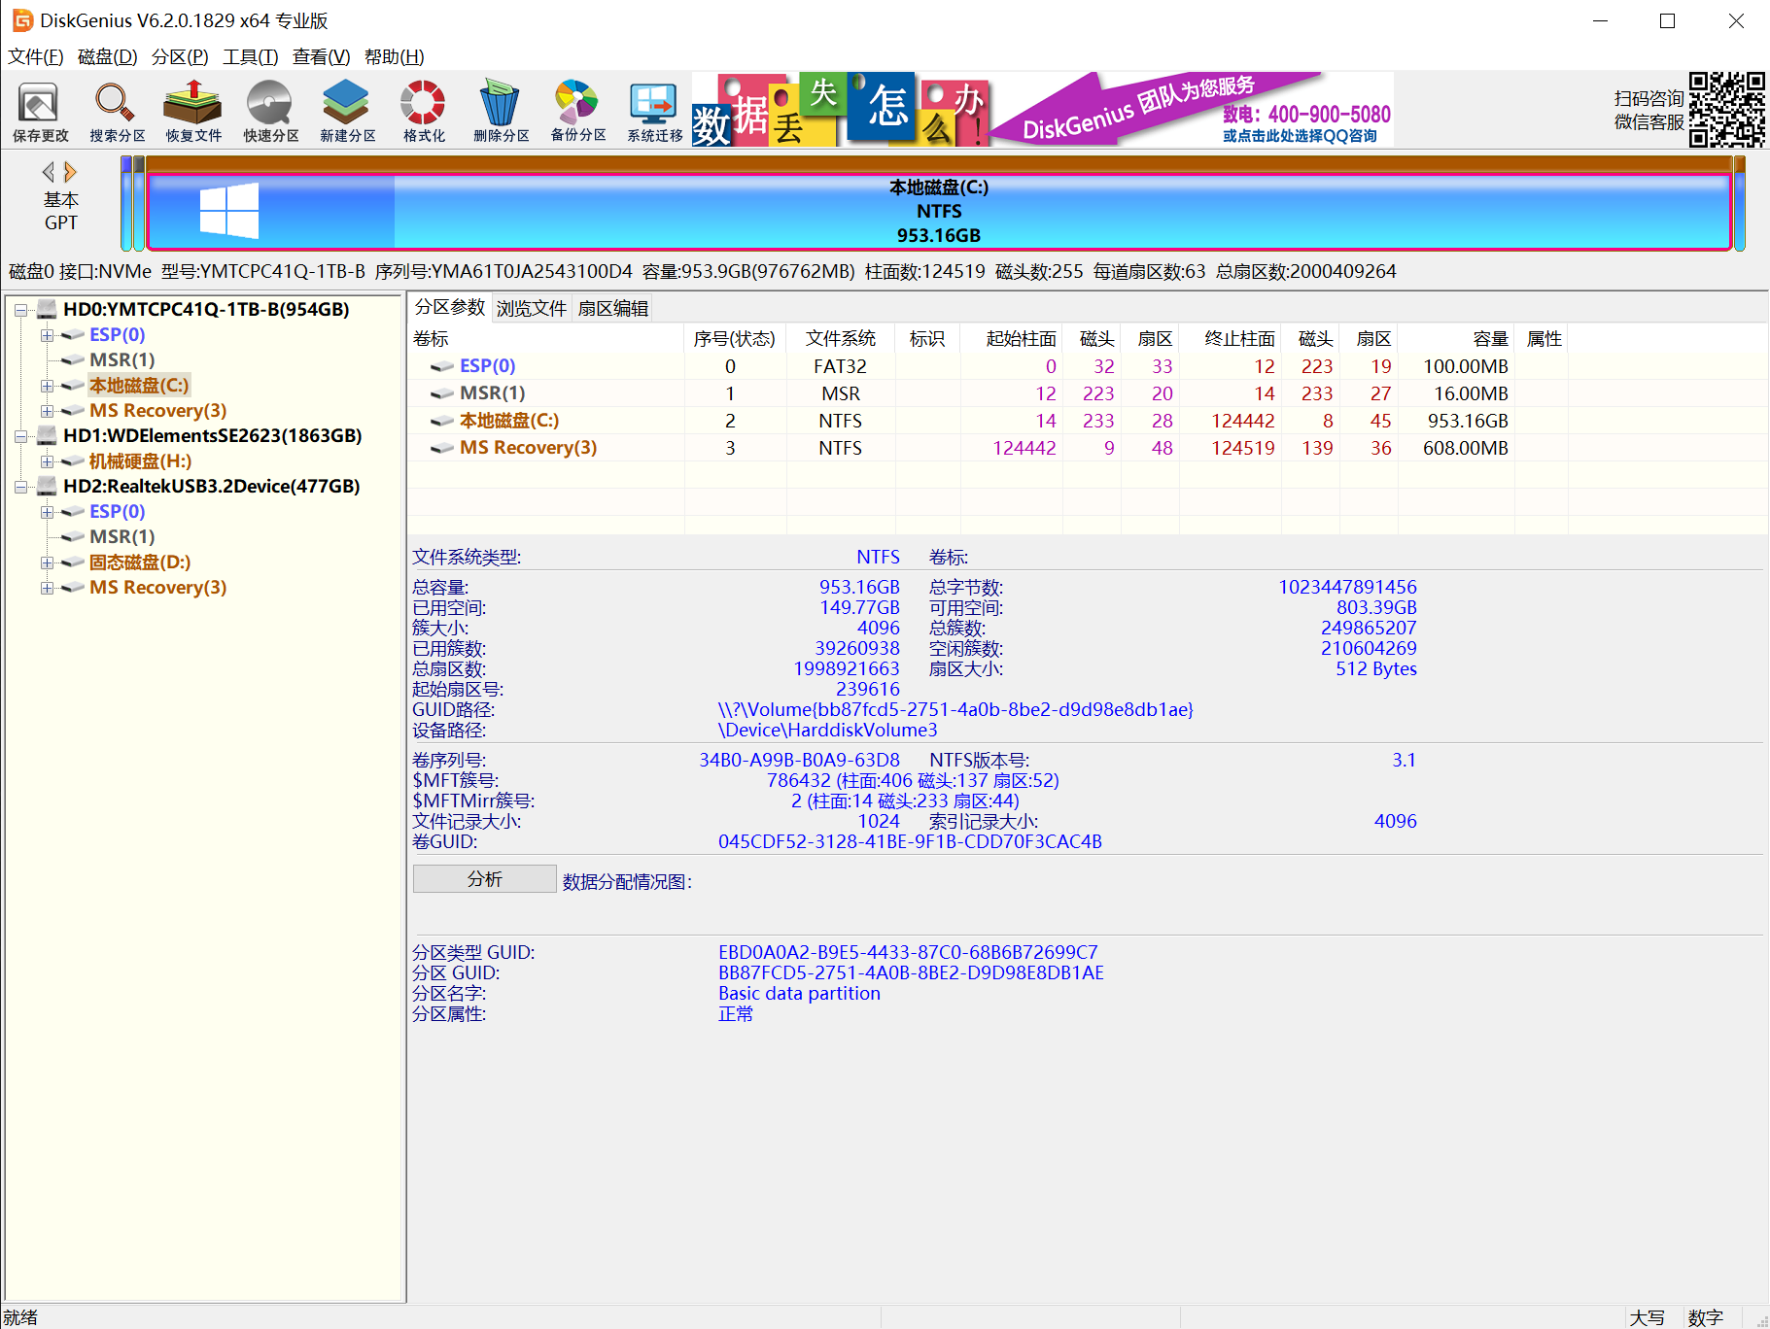This screenshot has width=1770, height=1329.
Task: Select MS Recovery(3) label under HD2
Action: 158,588
